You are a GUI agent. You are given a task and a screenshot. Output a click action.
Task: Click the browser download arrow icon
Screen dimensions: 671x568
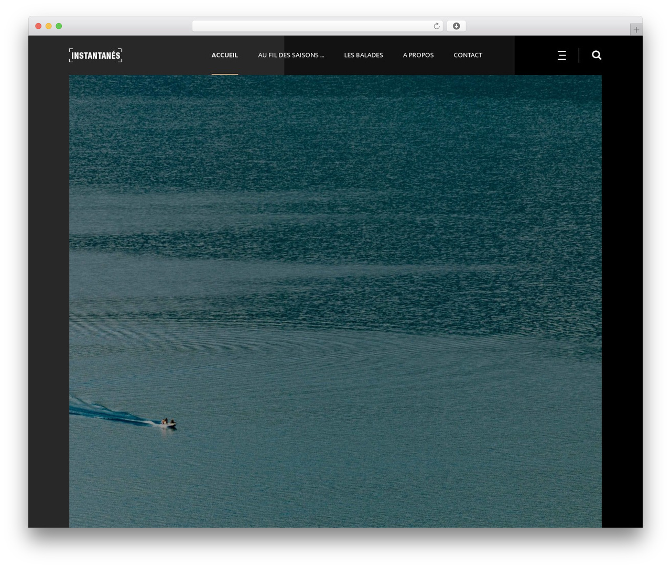point(456,26)
